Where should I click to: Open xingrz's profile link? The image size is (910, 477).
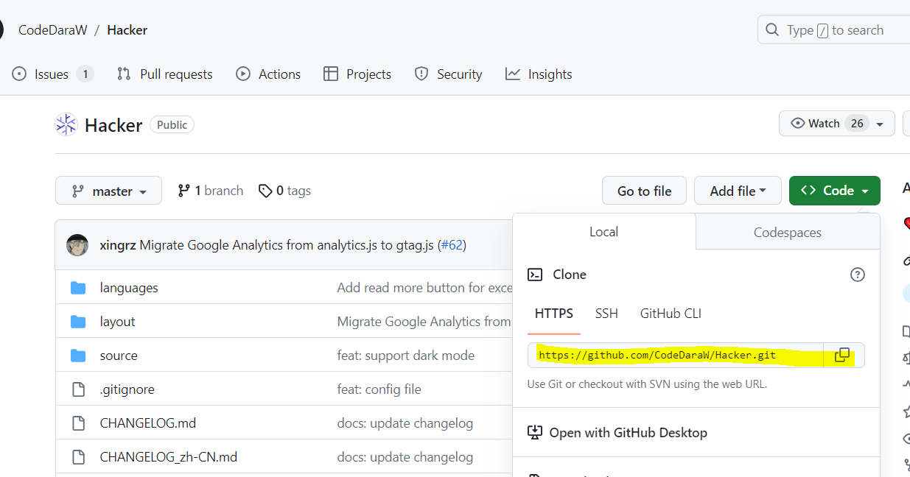[118, 245]
